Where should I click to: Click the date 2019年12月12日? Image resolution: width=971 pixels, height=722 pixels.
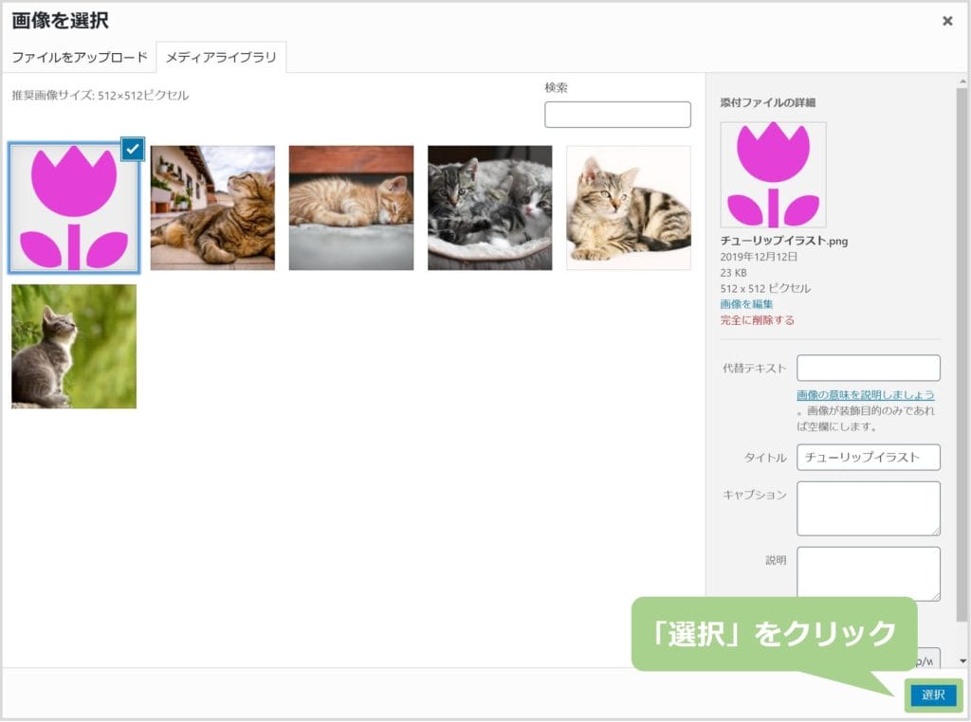(759, 257)
